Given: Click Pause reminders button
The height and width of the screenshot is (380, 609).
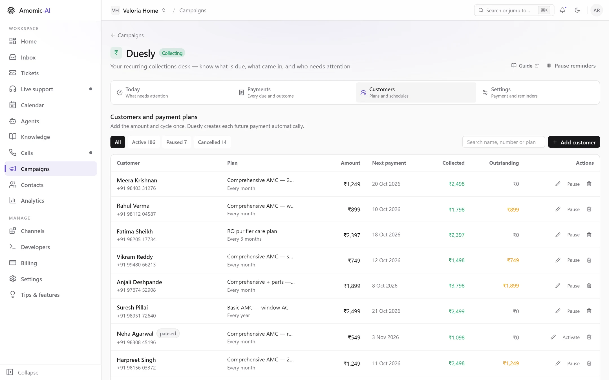Looking at the screenshot, I should [x=571, y=66].
